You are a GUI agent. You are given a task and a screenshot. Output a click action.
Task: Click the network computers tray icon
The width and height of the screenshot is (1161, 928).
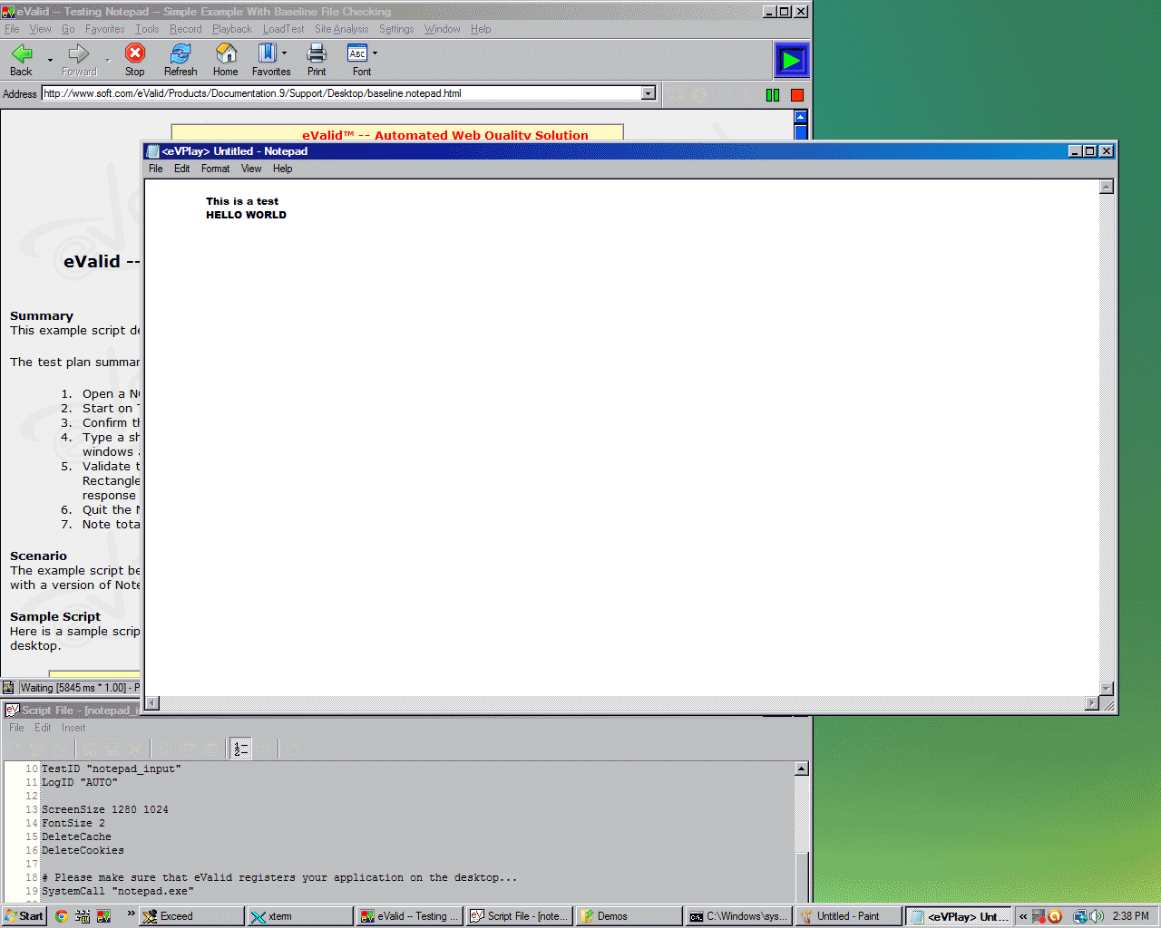pos(1079,916)
